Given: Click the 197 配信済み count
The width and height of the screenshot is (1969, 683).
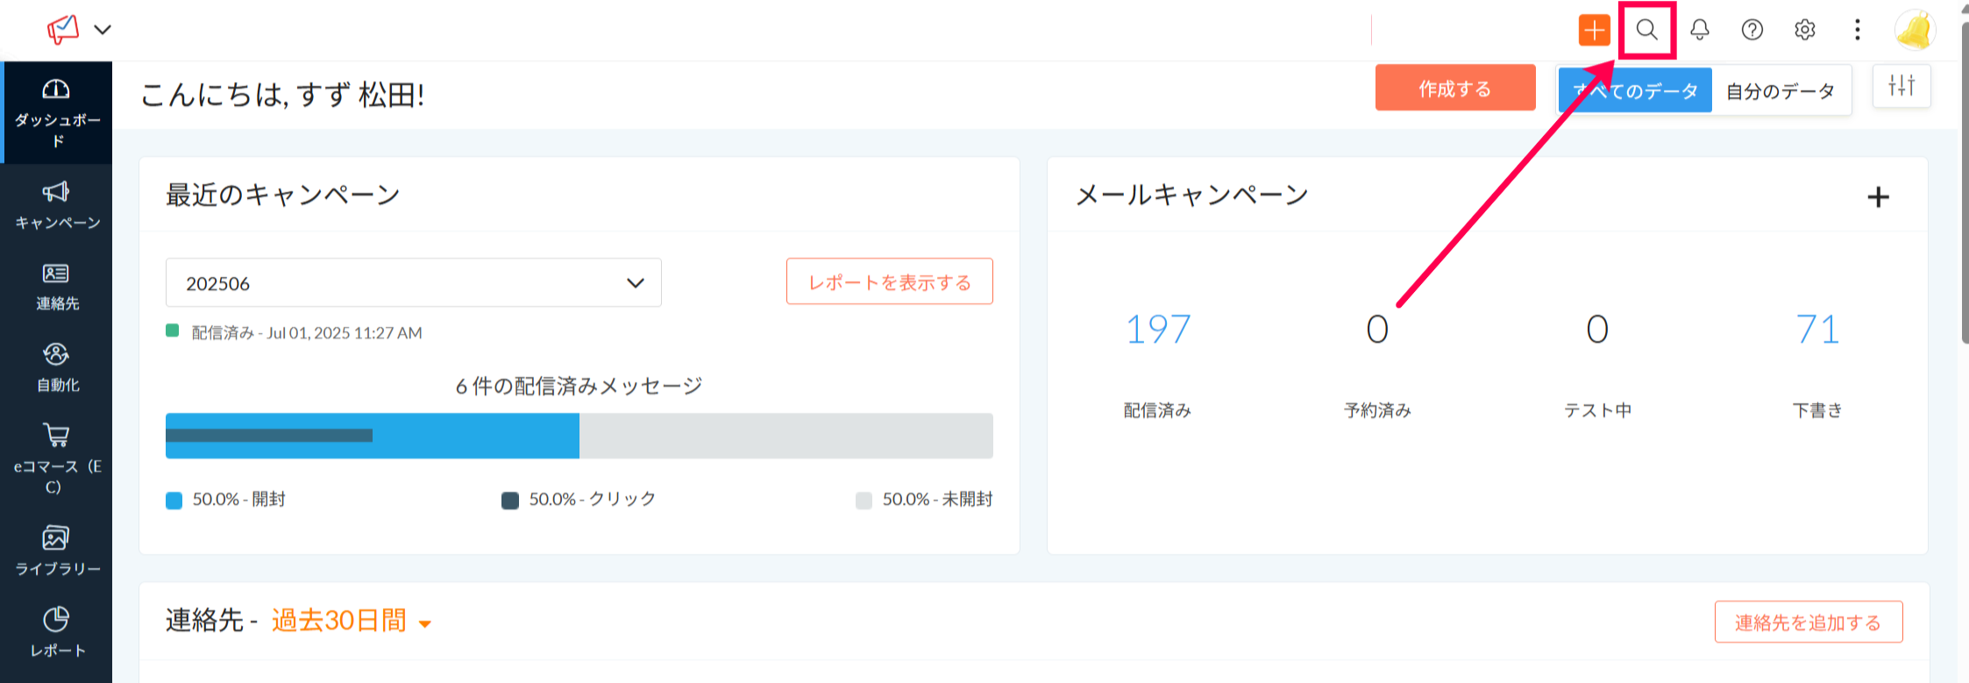Looking at the screenshot, I should 1157,331.
